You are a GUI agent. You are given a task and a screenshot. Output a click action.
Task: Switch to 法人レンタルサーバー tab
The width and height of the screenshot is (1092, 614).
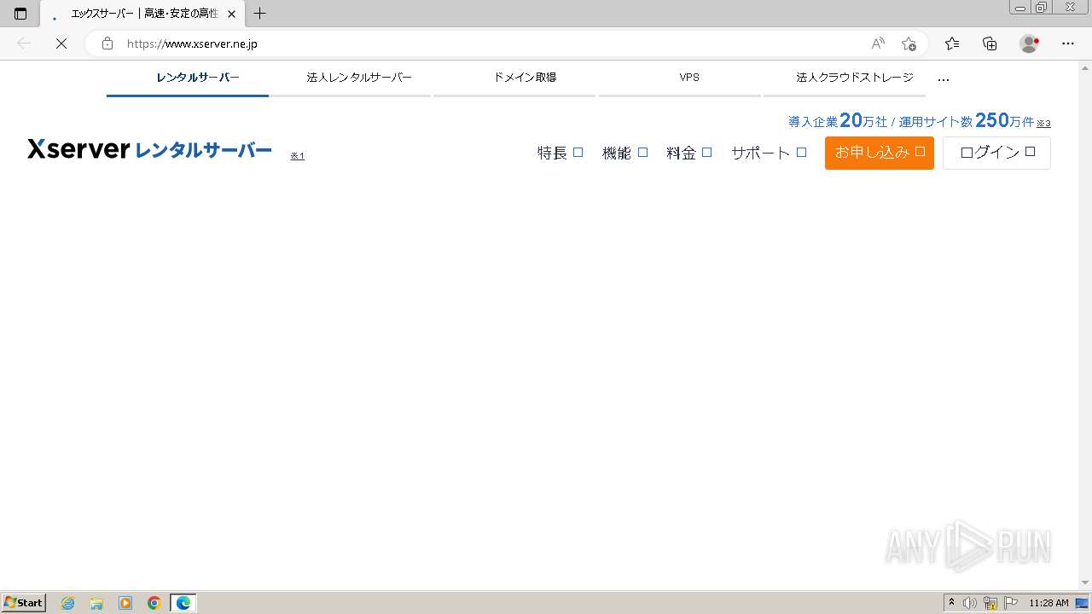click(x=350, y=78)
